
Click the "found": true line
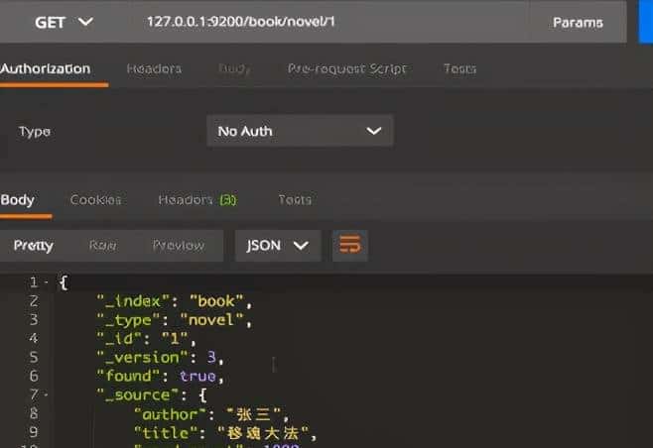point(161,376)
